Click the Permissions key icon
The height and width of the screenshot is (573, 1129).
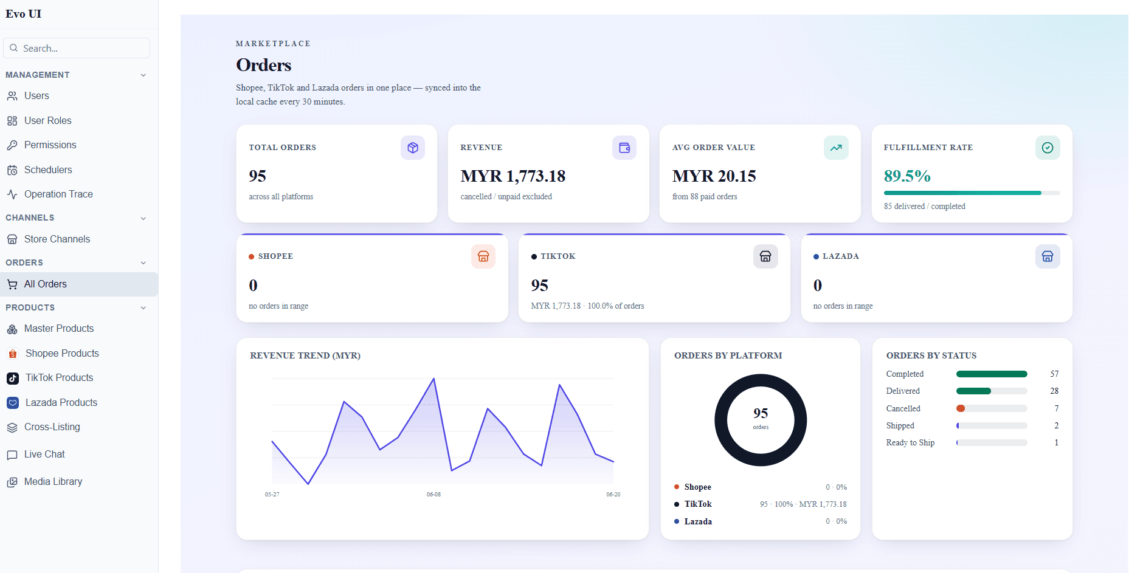pos(12,145)
